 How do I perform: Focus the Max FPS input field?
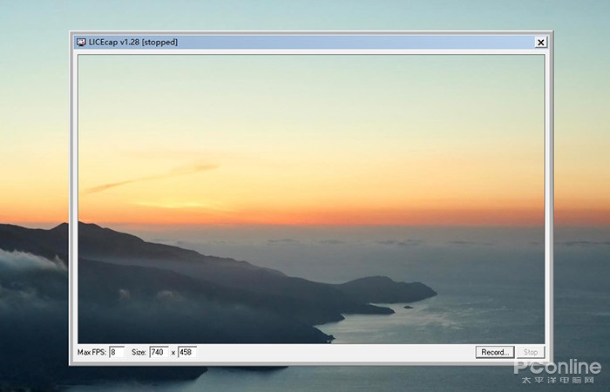point(116,353)
